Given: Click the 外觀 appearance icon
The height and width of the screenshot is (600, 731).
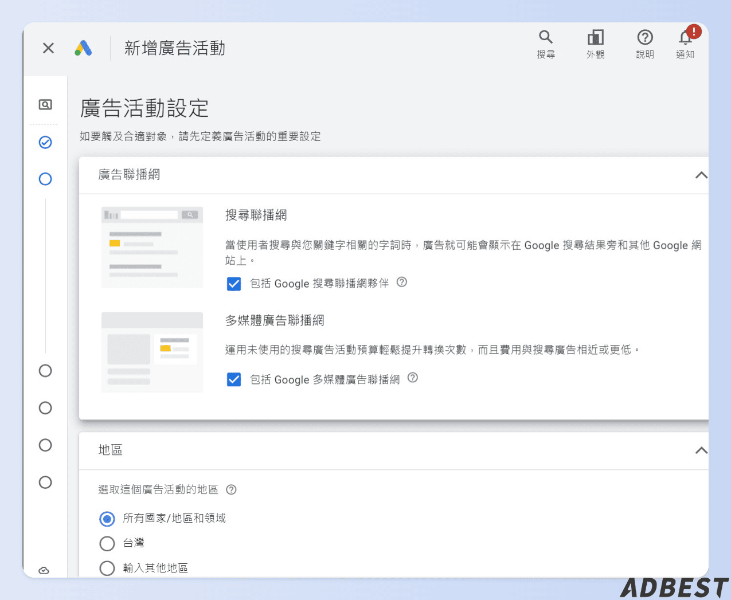Looking at the screenshot, I should tap(596, 37).
